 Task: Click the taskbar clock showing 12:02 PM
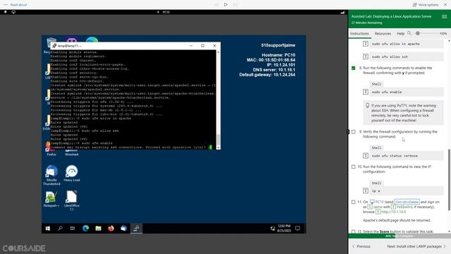(x=284, y=229)
